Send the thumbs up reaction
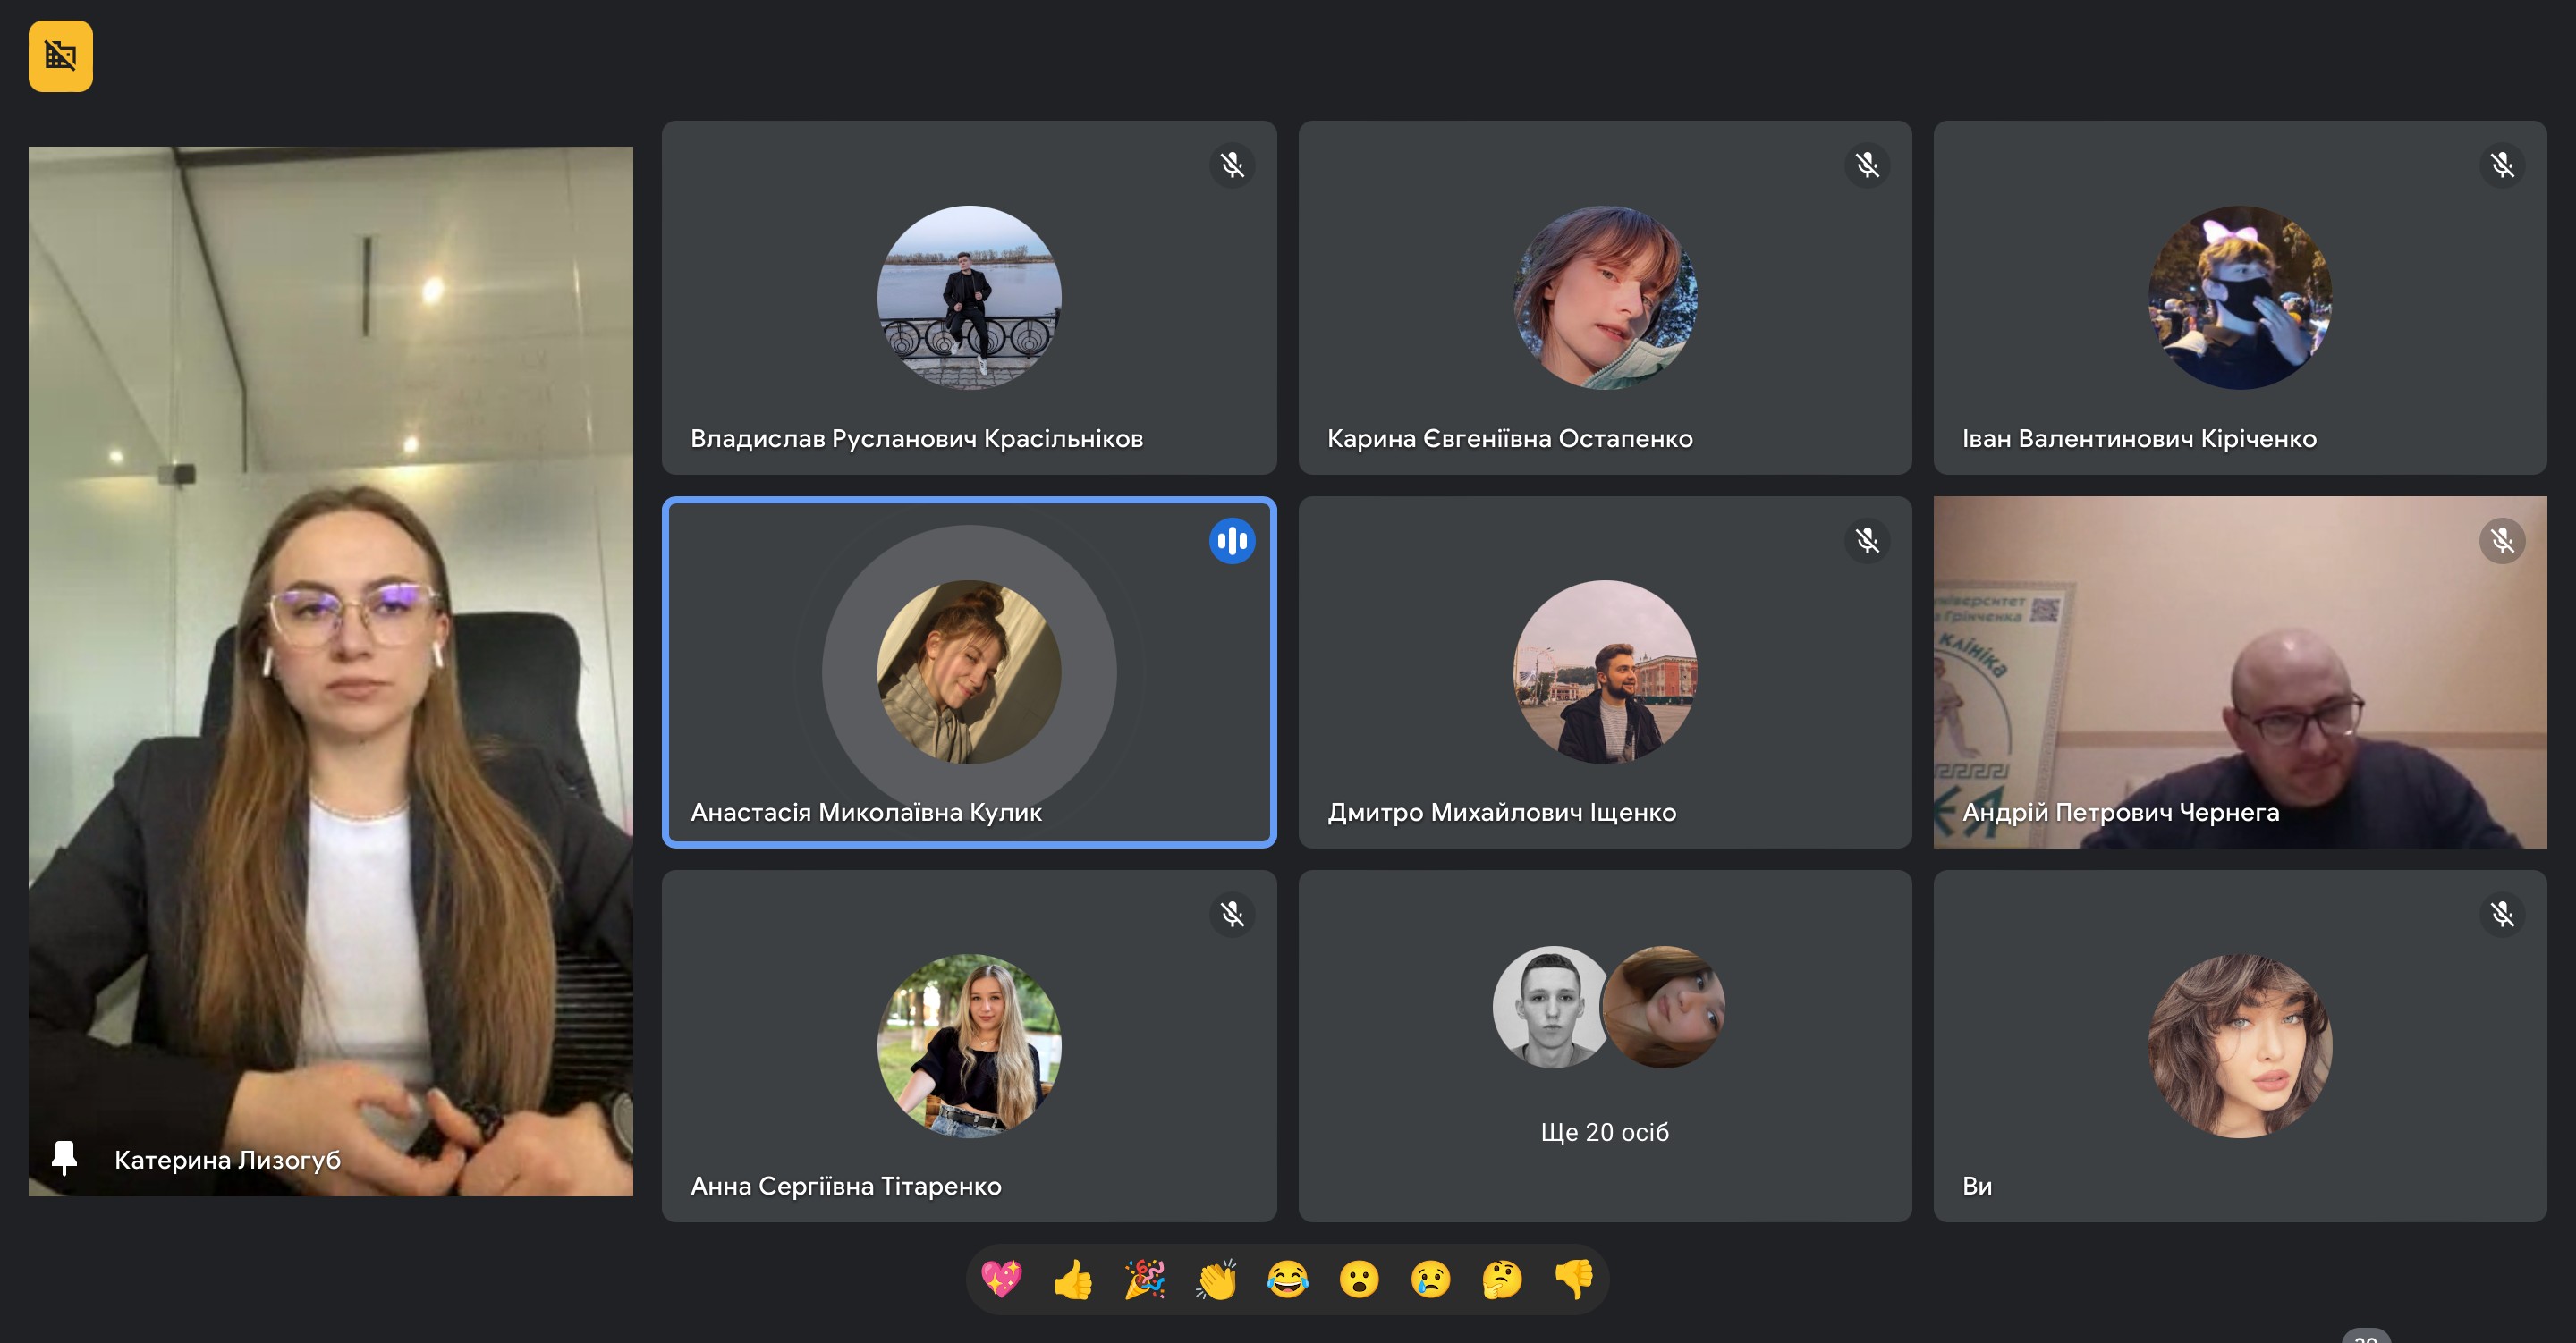2576x1343 pixels. [x=1073, y=1279]
